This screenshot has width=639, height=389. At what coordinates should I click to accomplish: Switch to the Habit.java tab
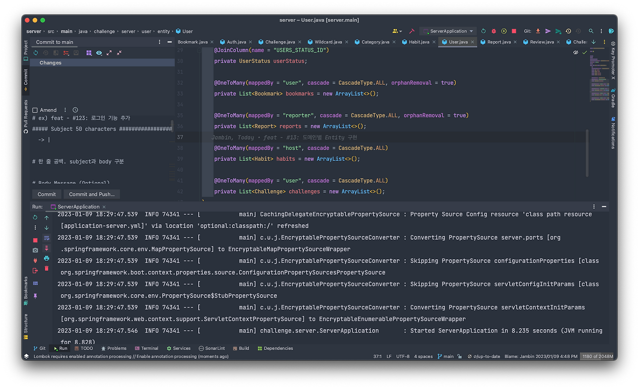[418, 42]
